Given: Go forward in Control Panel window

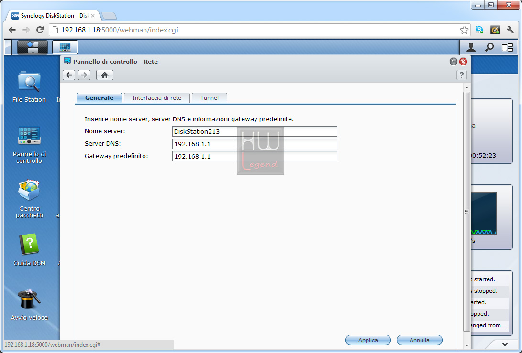Looking at the screenshot, I should 84,75.
